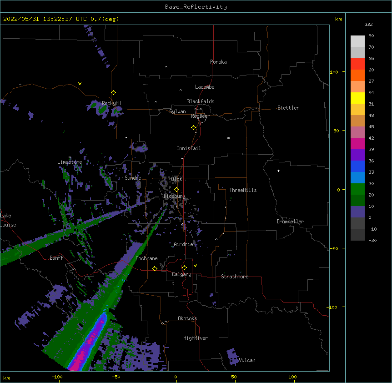Click the Blackfalds city label
The width and height of the screenshot is (392, 383).
tap(201, 101)
